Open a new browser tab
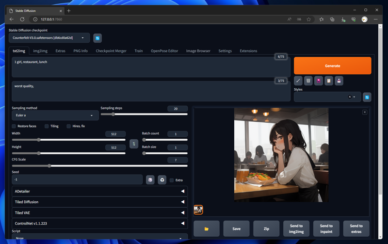The height and width of the screenshot is (244, 388). (69, 11)
